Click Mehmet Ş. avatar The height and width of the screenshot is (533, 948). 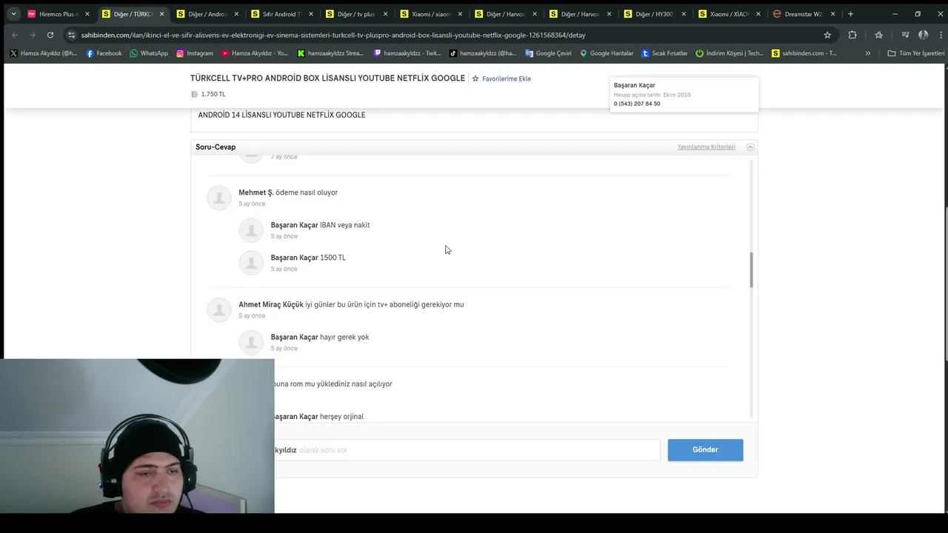(x=219, y=198)
